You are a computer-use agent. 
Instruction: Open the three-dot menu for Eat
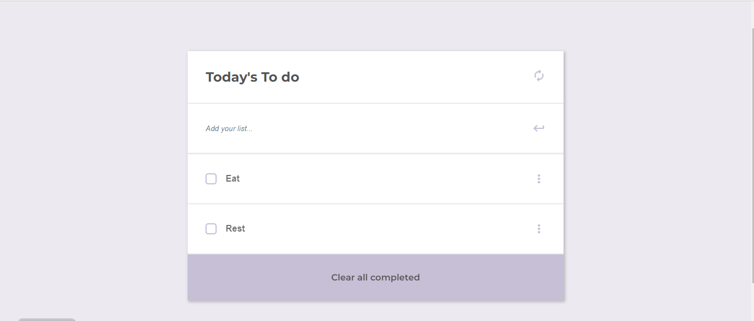pos(538,179)
